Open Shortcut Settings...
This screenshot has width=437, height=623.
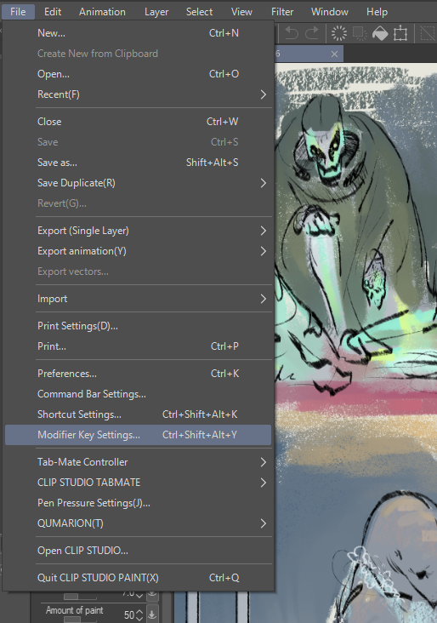pyautogui.click(x=138, y=414)
